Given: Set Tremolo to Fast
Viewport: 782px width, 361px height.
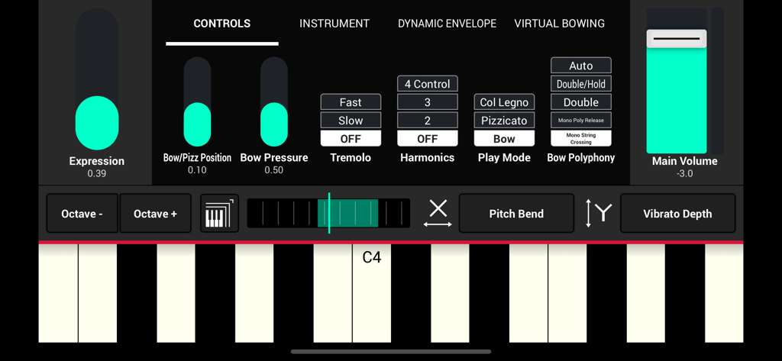Looking at the screenshot, I should tap(351, 102).
